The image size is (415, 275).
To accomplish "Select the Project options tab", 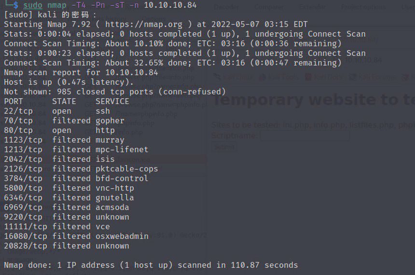I will click(364, 7).
